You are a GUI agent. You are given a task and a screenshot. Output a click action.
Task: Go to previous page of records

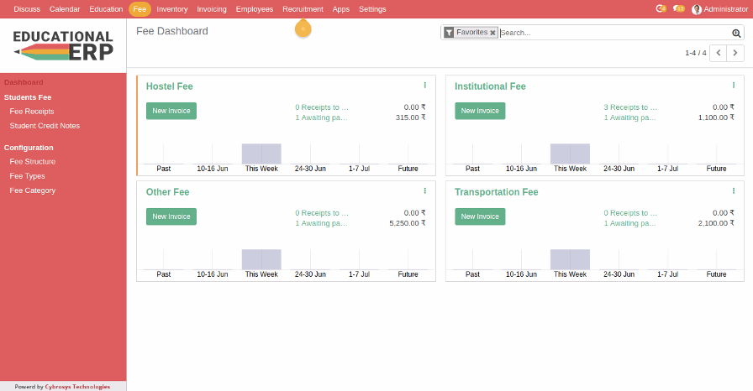(719, 53)
